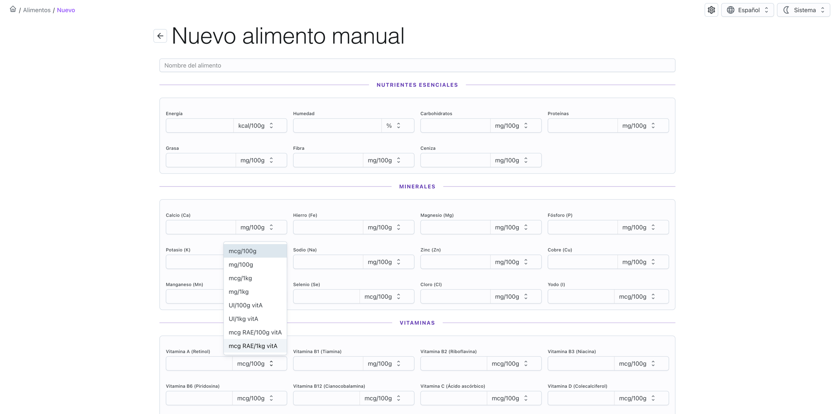Select mg/100g option in open list

(255, 265)
